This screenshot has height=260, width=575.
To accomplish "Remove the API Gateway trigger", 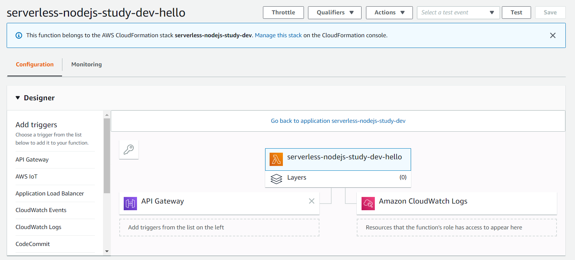I will (312, 201).
